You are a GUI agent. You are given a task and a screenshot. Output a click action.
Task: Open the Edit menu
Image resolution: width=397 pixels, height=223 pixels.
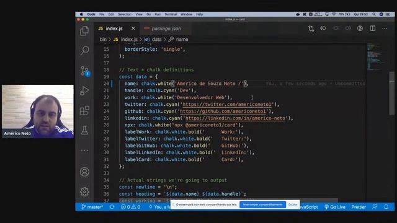click(x=111, y=14)
